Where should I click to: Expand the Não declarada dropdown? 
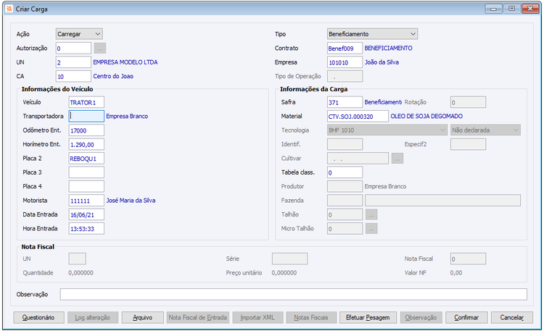click(485, 130)
